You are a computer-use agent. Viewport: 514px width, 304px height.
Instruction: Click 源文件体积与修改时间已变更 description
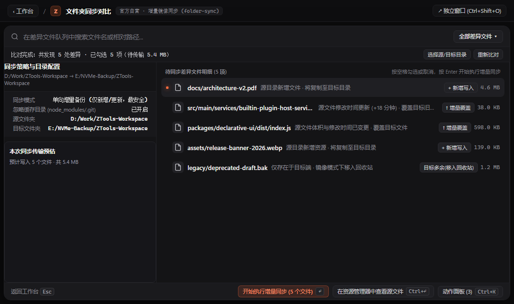click(351, 128)
